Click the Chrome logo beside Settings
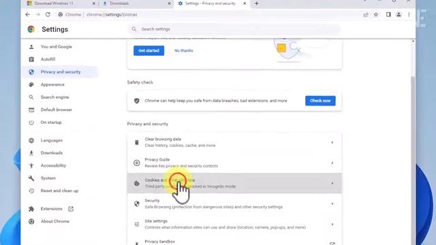 tap(31, 29)
